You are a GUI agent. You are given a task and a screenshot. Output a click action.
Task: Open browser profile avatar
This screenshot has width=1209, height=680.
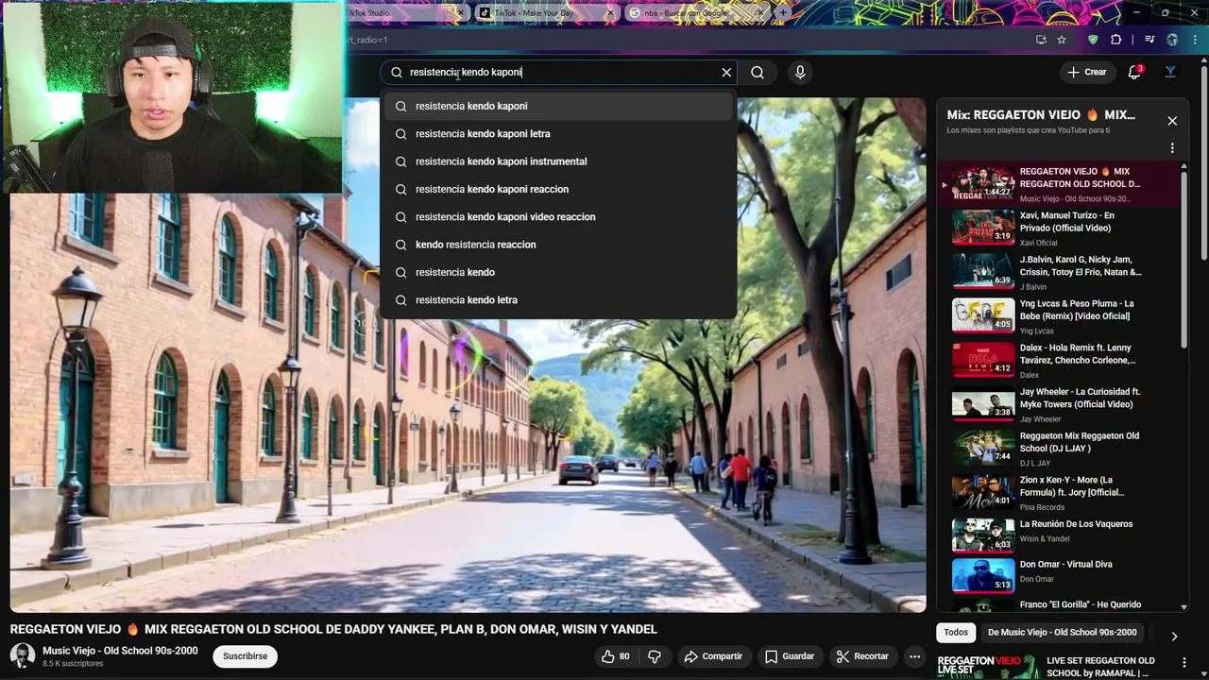pos(1172,40)
